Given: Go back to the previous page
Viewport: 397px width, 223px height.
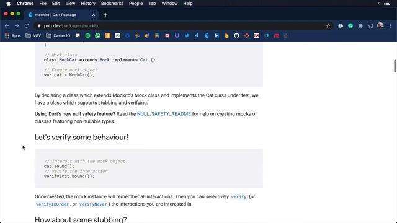Looking at the screenshot, I should (7, 26).
